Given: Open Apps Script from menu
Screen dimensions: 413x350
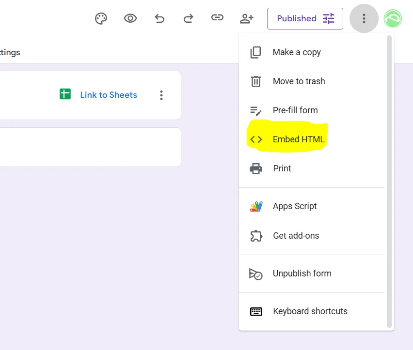Looking at the screenshot, I should pyautogui.click(x=295, y=206).
